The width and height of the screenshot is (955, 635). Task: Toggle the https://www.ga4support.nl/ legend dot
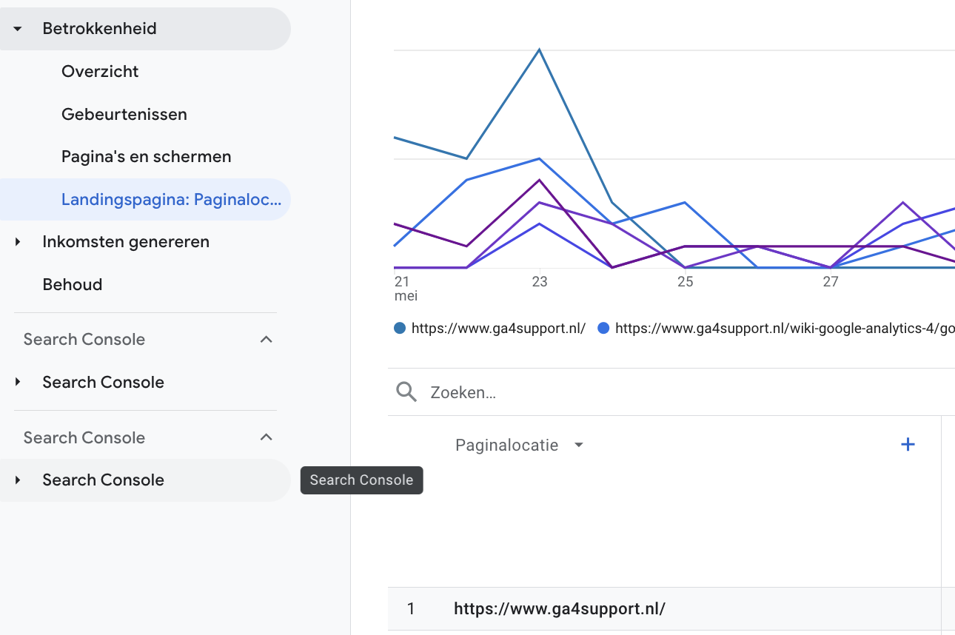pyautogui.click(x=400, y=328)
